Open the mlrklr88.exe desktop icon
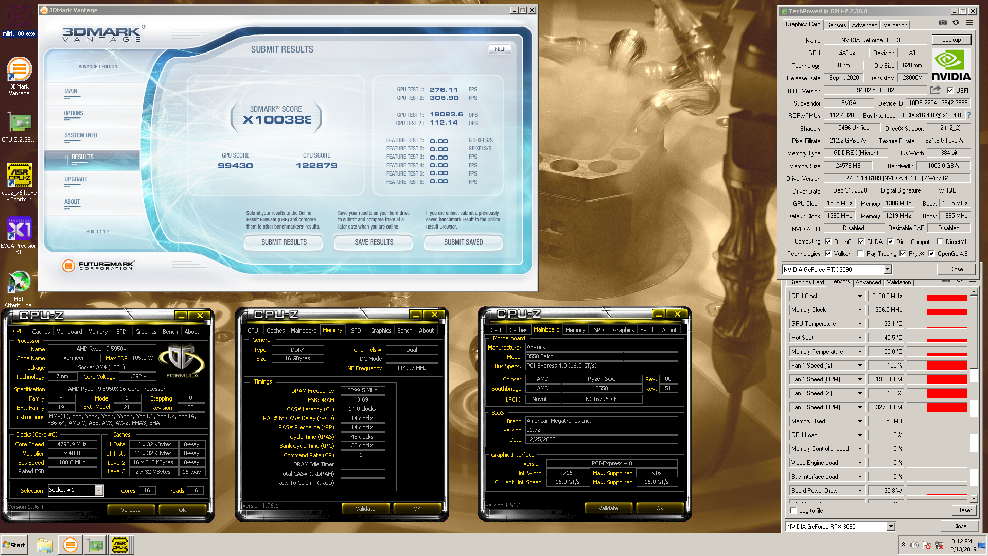 click(x=19, y=21)
